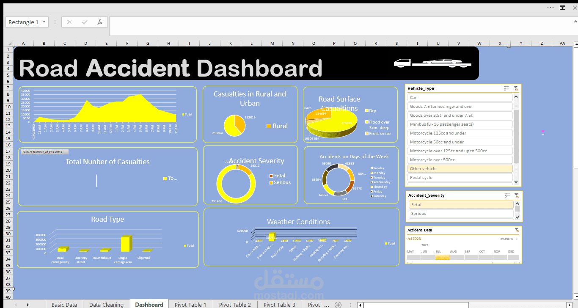Select the Dashboard sheet tab

tap(149, 305)
